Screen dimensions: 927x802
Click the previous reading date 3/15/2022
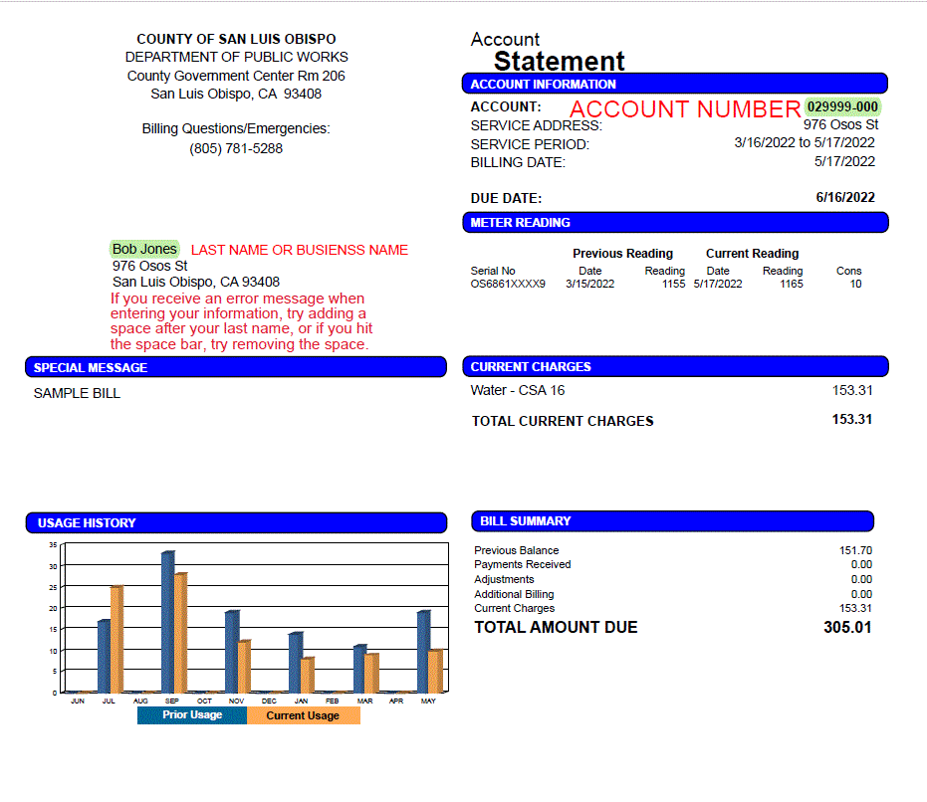point(589,284)
